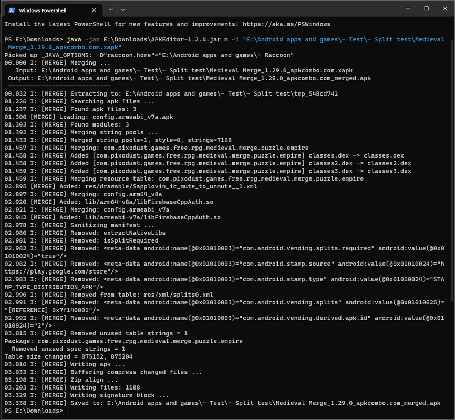455x420 pixels.
Task: Click 'Writing files: 1188' line
Action: pyautogui.click(x=72, y=387)
